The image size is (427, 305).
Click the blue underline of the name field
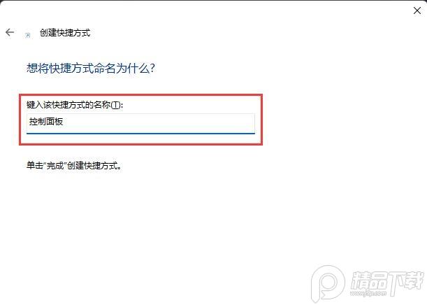140,134
